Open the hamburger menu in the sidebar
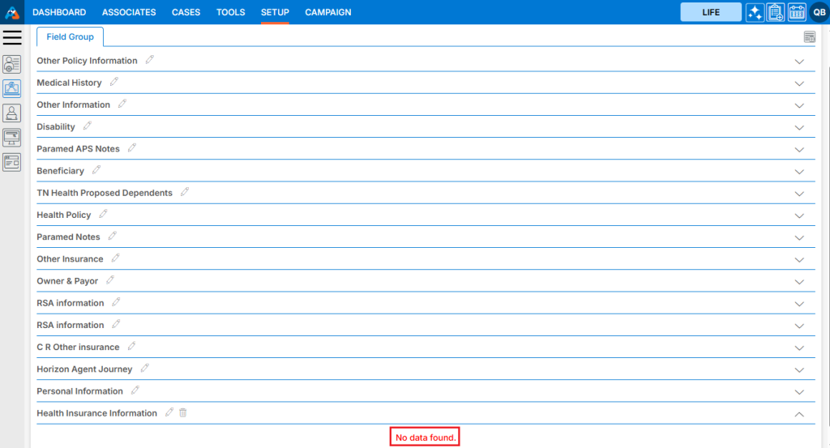Image resolution: width=830 pixels, height=448 pixels. (12, 38)
